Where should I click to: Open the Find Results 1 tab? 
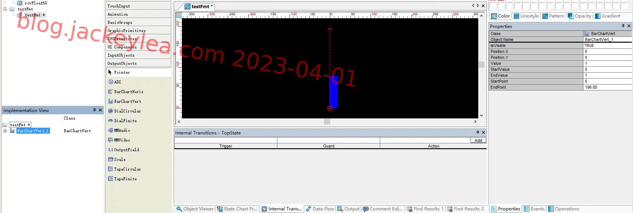pos(425,209)
